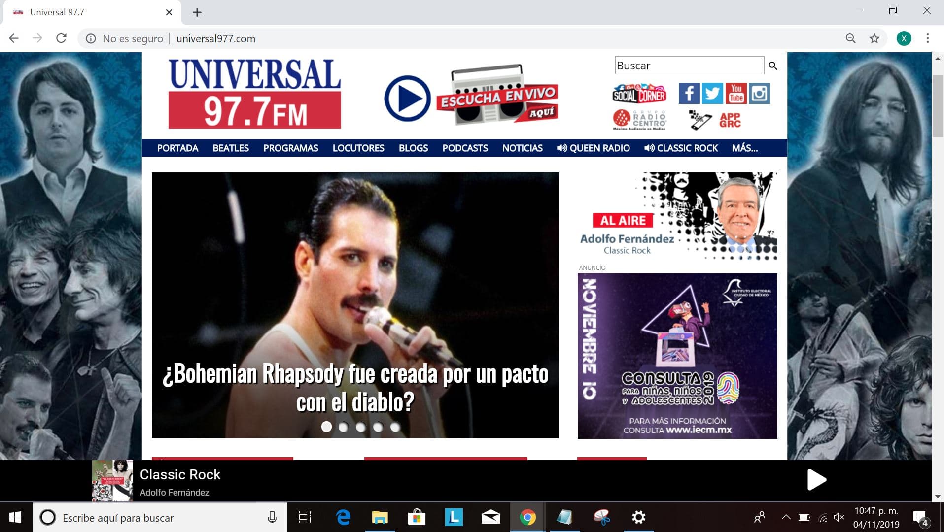944x532 pixels.
Task: Switch to the fifth carousel dot
Action: pyautogui.click(x=395, y=427)
